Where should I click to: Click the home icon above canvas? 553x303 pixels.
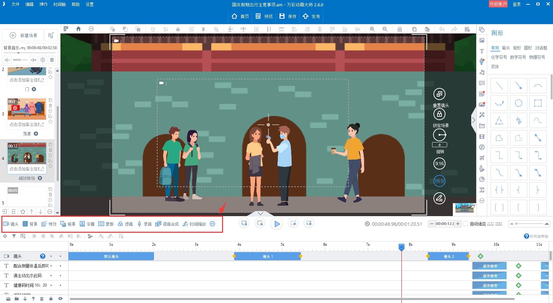(78, 29)
